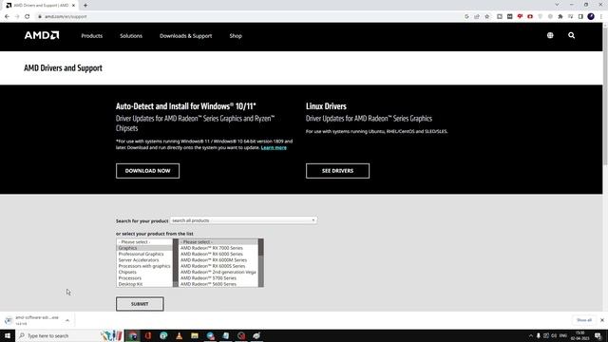The height and width of the screenshot is (342, 608).
Task: Click the SUBMIT button
Action: coord(140,304)
